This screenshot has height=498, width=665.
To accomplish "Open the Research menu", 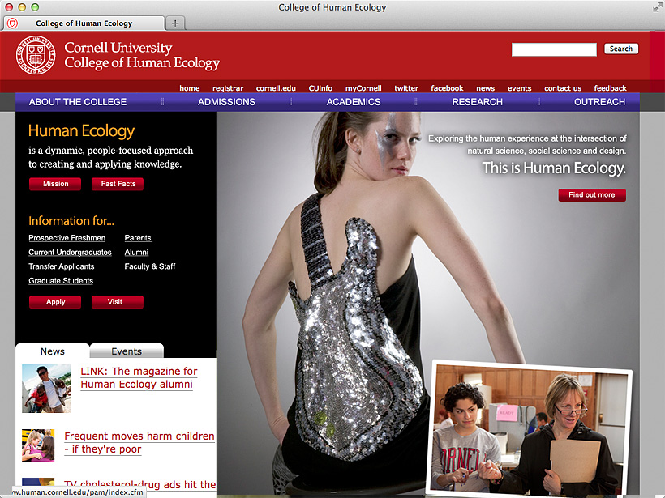I will [477, 102].
